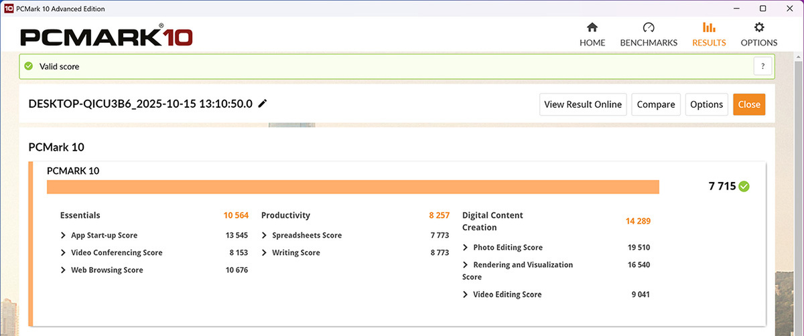The height and width of the screenshot is (336, 804).
Task: Click the result name DESKTOP-QICU3B6_2025-10-15
Action: pos(141,103)
